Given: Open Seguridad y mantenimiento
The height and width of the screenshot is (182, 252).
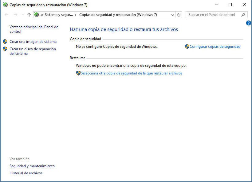Looking at the screenshot, I should click(x=32, y=166).
